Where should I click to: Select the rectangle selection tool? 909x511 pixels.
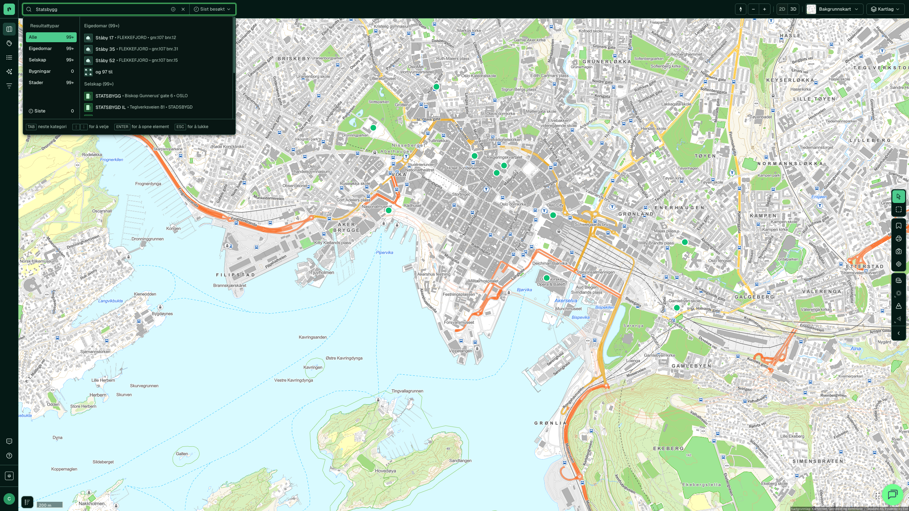click(x=898, y=210)
